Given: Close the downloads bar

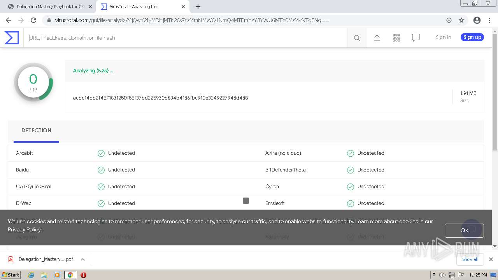Looking at the screenshot, I should pyautogui.click(x=491, y=259).
